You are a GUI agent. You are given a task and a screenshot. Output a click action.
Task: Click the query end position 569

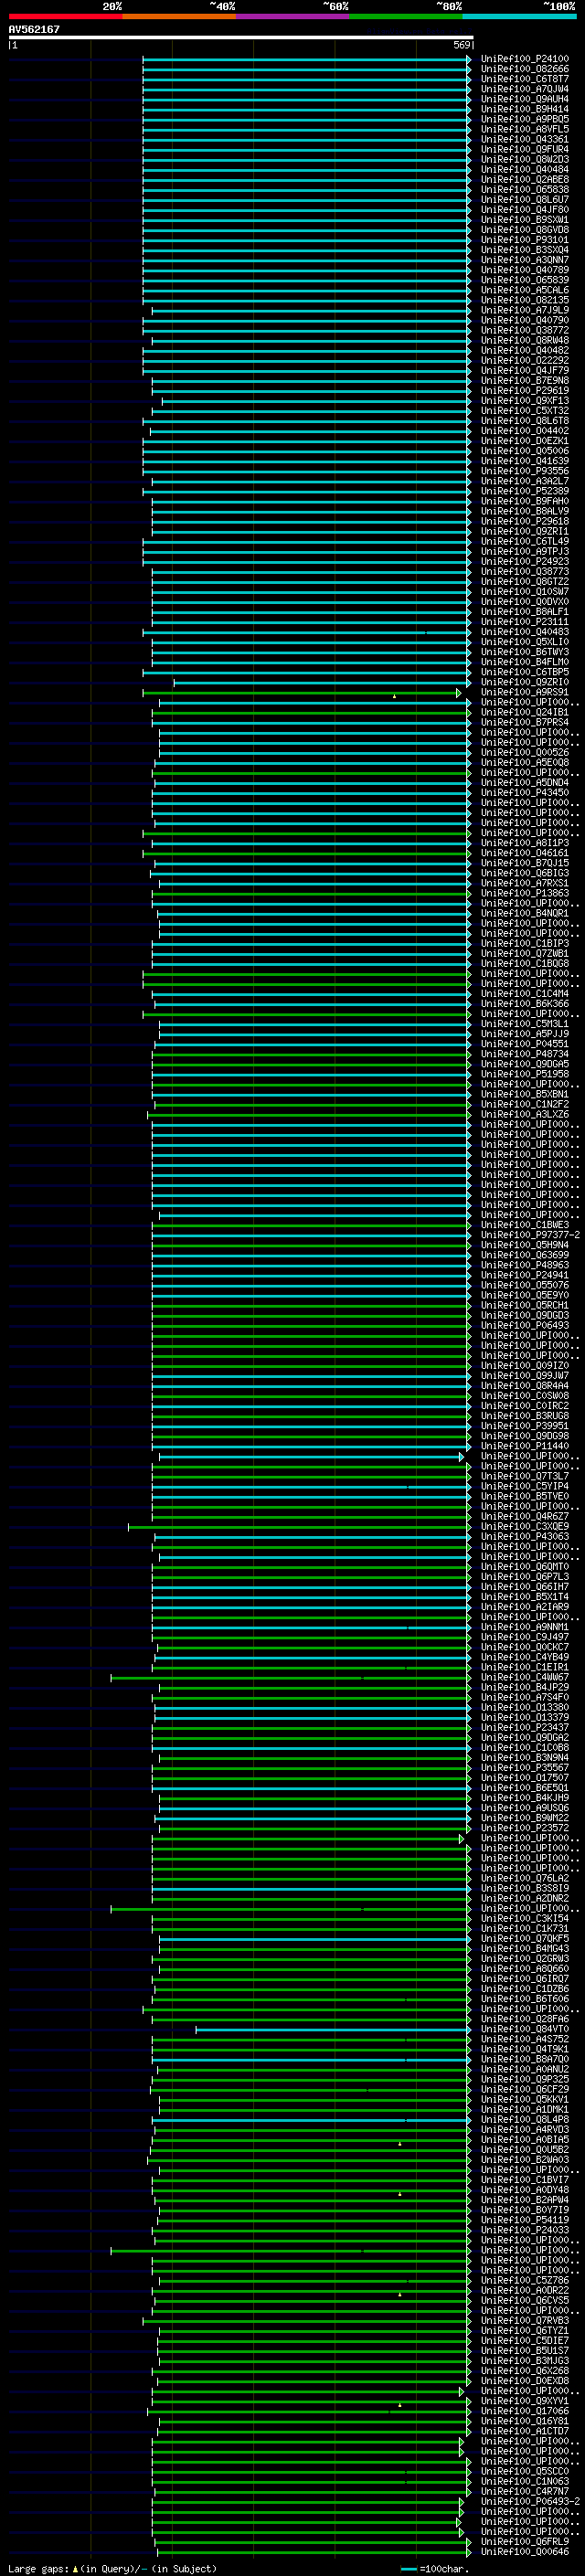[461, 45]
